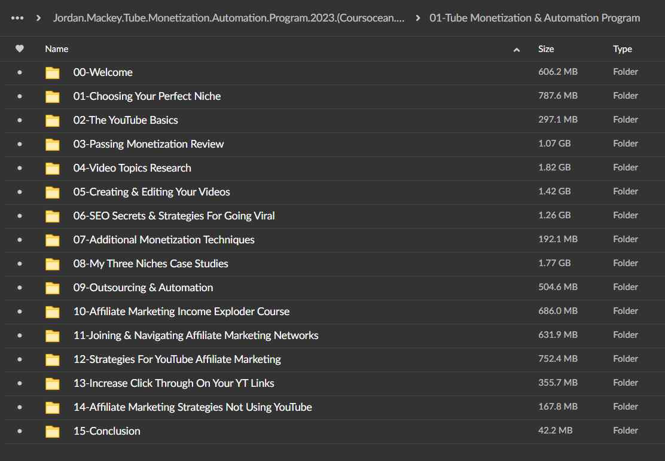Image resolution: width=665 pixels, height=461 pixels.
Task: Open 14-Affiliate Marketing Strategies Not Using YouTube name
Action: point(193,407)
